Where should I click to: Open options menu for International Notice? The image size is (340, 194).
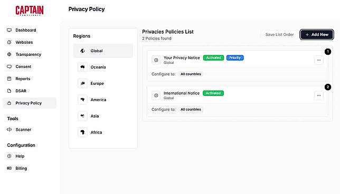(x=318, y=95)
